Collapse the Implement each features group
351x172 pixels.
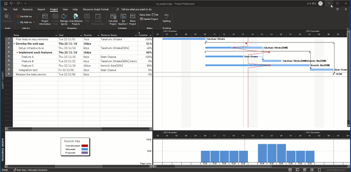[17, 52]
